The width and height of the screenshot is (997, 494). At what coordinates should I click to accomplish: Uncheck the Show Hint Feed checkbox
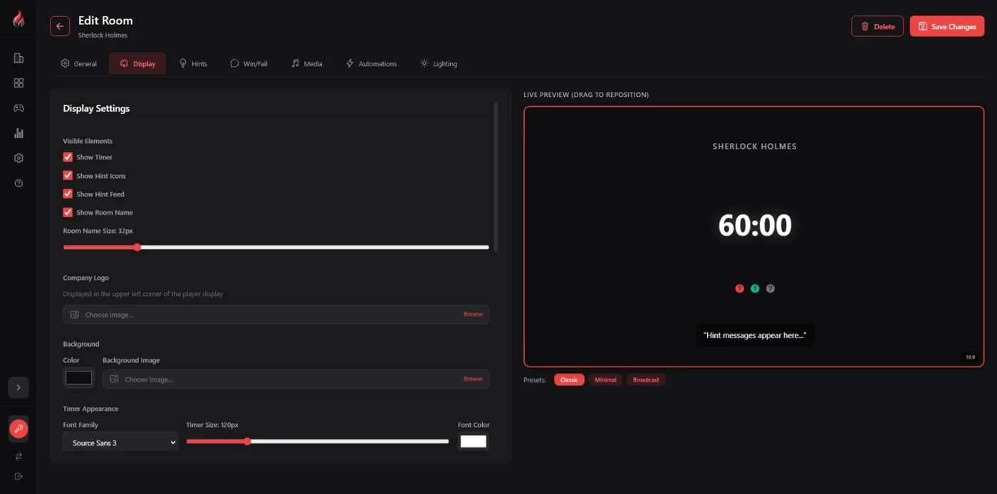68,194
